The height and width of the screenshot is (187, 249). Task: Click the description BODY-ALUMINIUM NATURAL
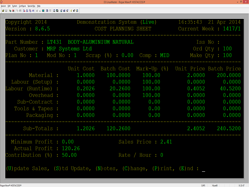coord(101,42)
